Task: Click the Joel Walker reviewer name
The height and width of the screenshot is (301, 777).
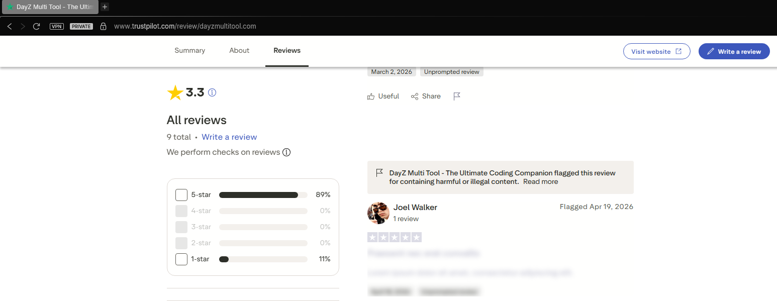Action: point(415,208)
